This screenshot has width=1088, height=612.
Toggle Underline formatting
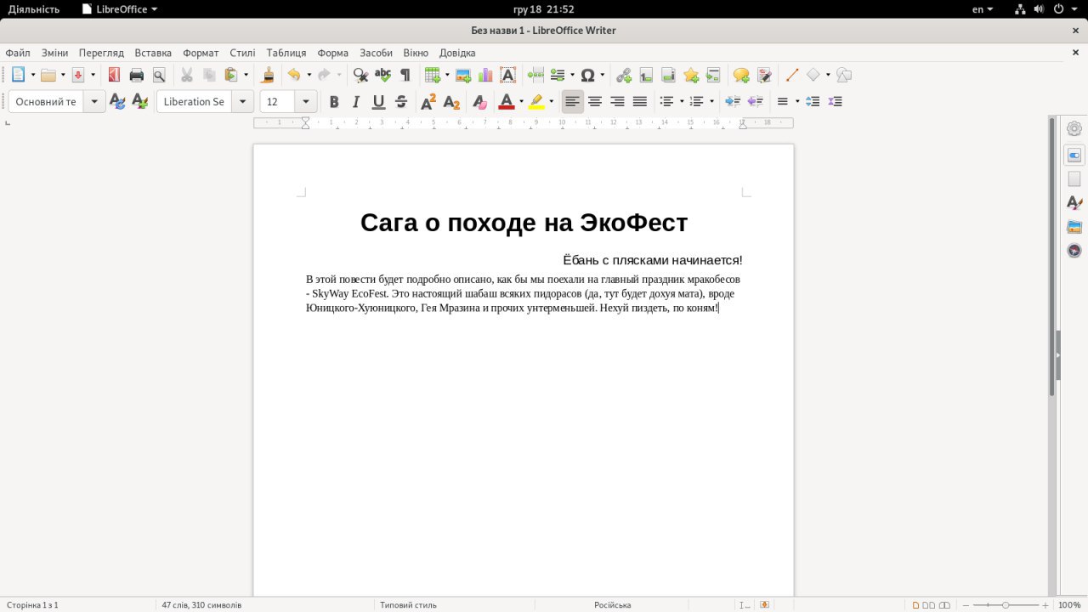pyautogui.click(x=378, y=102)
